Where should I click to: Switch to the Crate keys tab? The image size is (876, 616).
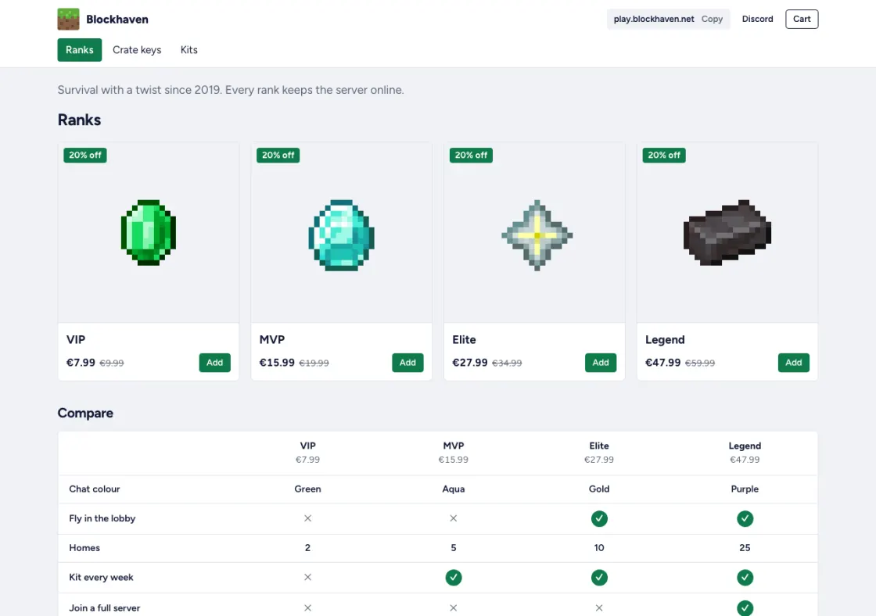tap(137, 50)
